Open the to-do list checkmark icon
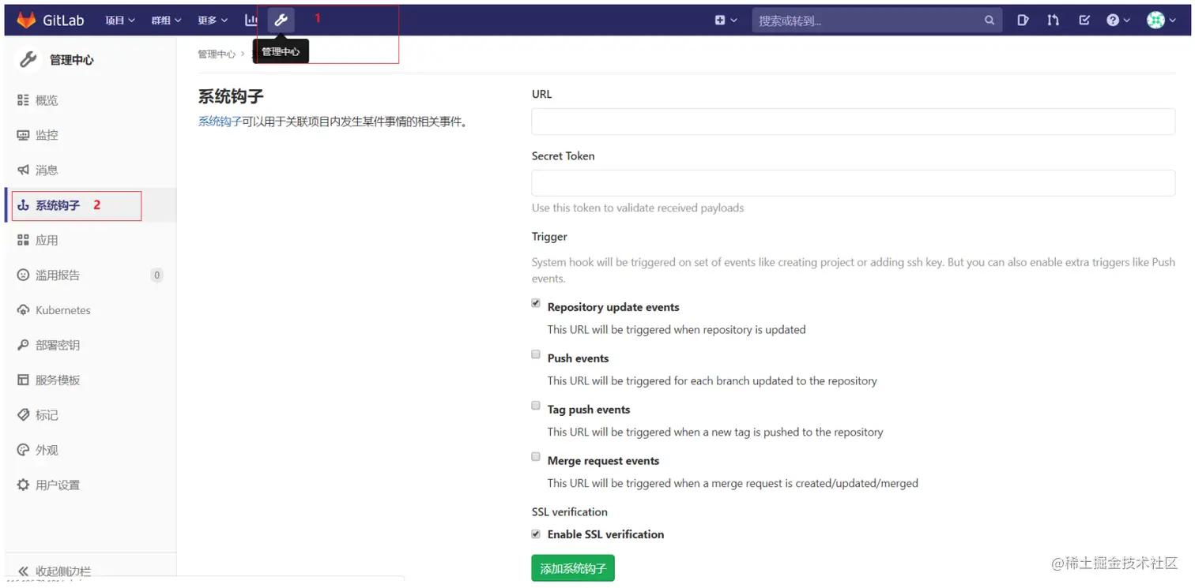Viewport: 1195px width, 588px height. coord(1084,21)
